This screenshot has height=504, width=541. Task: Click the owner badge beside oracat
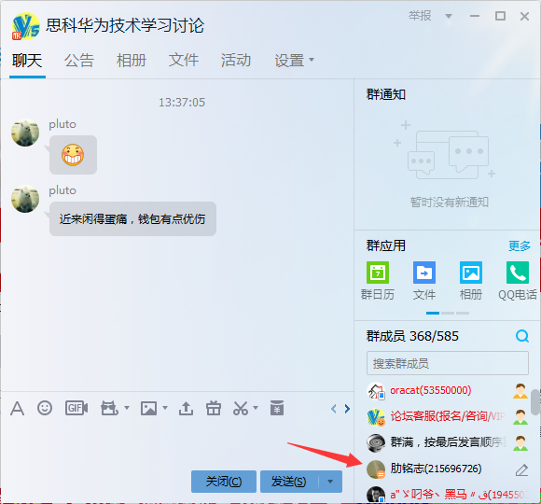(520, 391)
